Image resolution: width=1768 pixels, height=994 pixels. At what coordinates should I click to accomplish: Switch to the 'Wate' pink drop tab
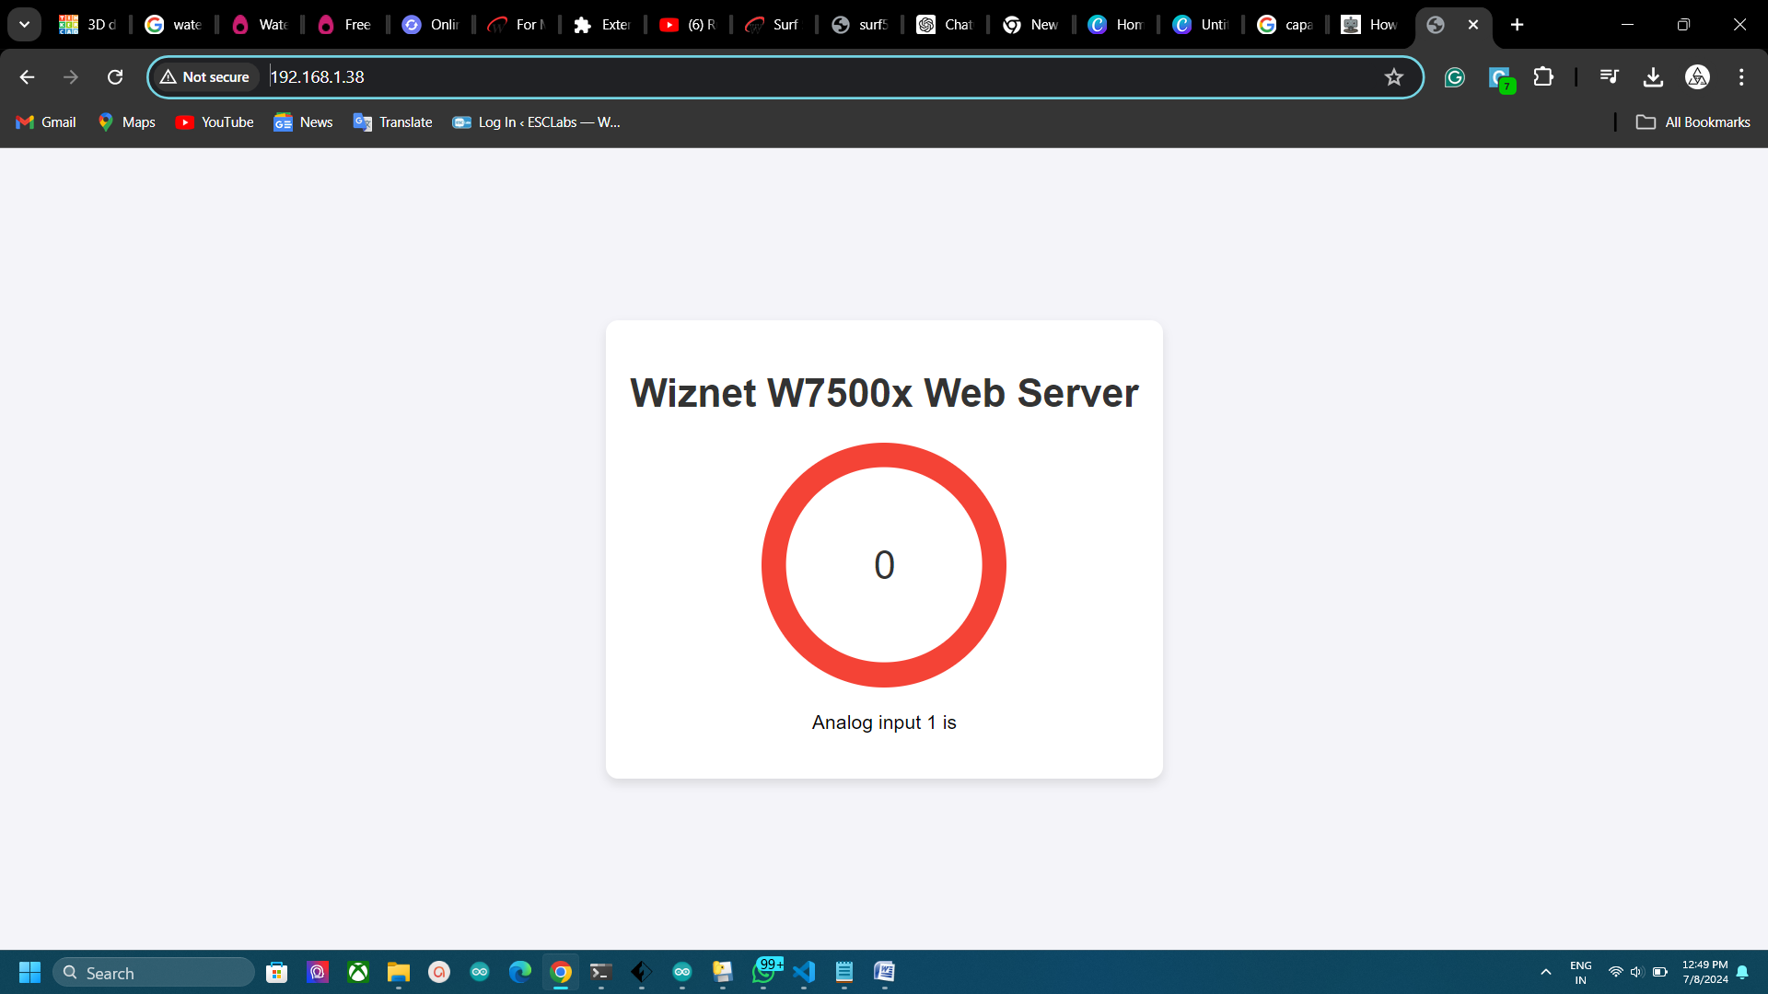[x=260, y=25]
